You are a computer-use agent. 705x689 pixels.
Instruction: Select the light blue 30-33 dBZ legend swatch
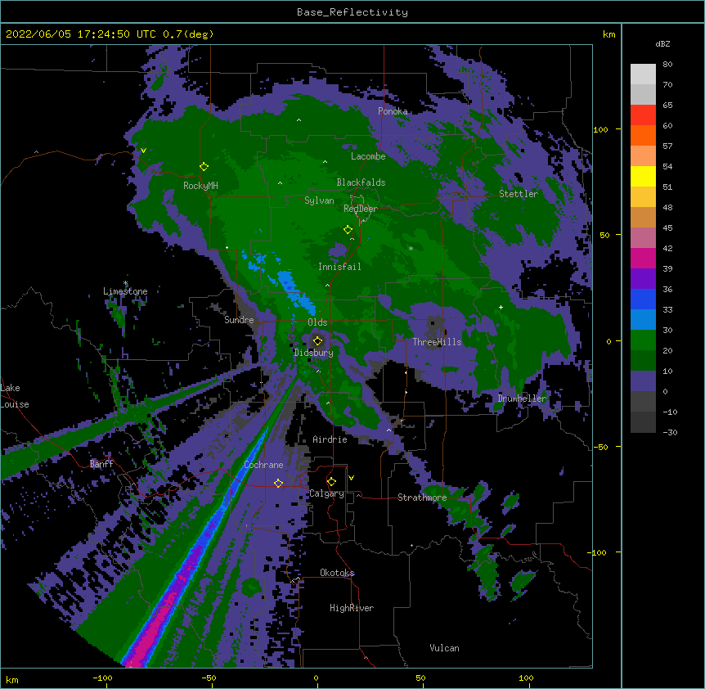click(643, 320)
